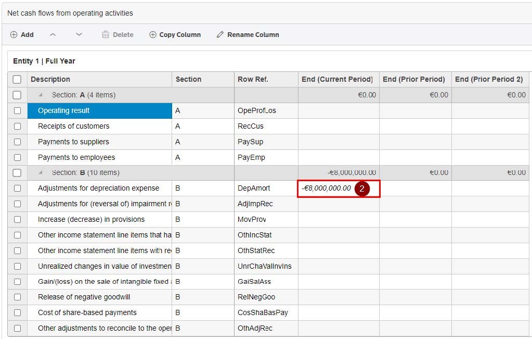Collapse Section B group

pyautogui.click(x=41, y=173)
